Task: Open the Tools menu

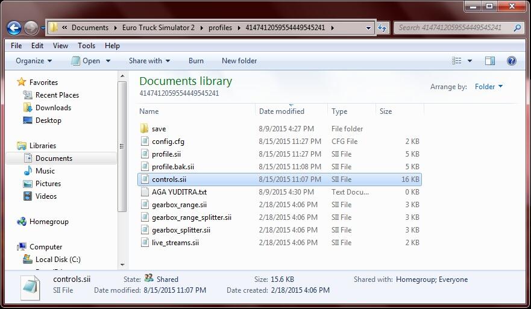Action: pyautogui.click(x=86, y=46)
